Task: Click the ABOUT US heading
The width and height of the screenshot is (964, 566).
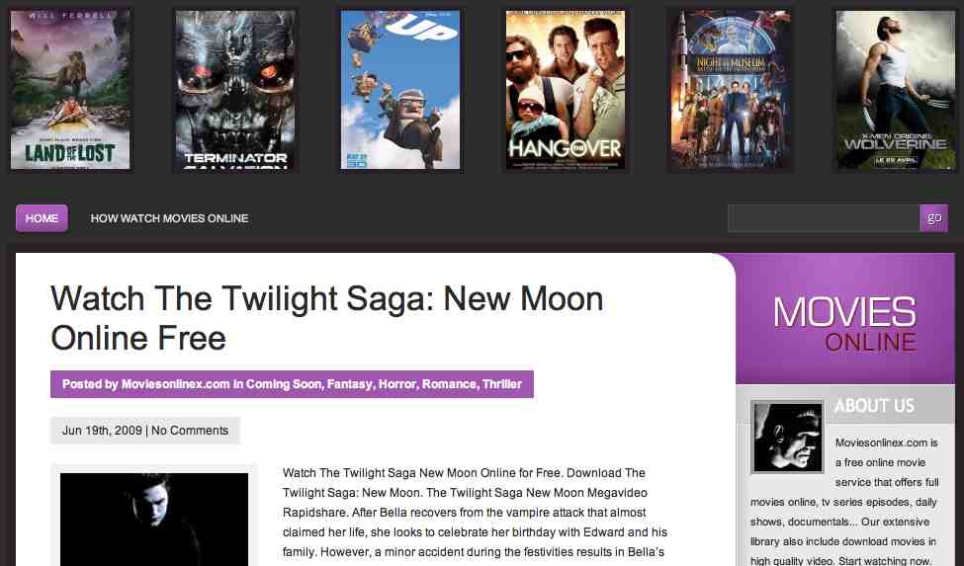Action: pos(874,406)
